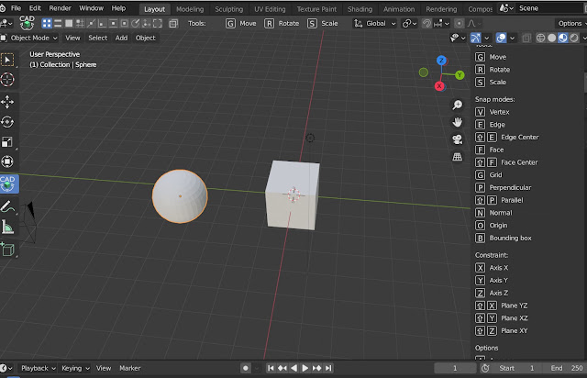Open the Playback dropdown
The image size is (587, 378).
tap(39, 368)
